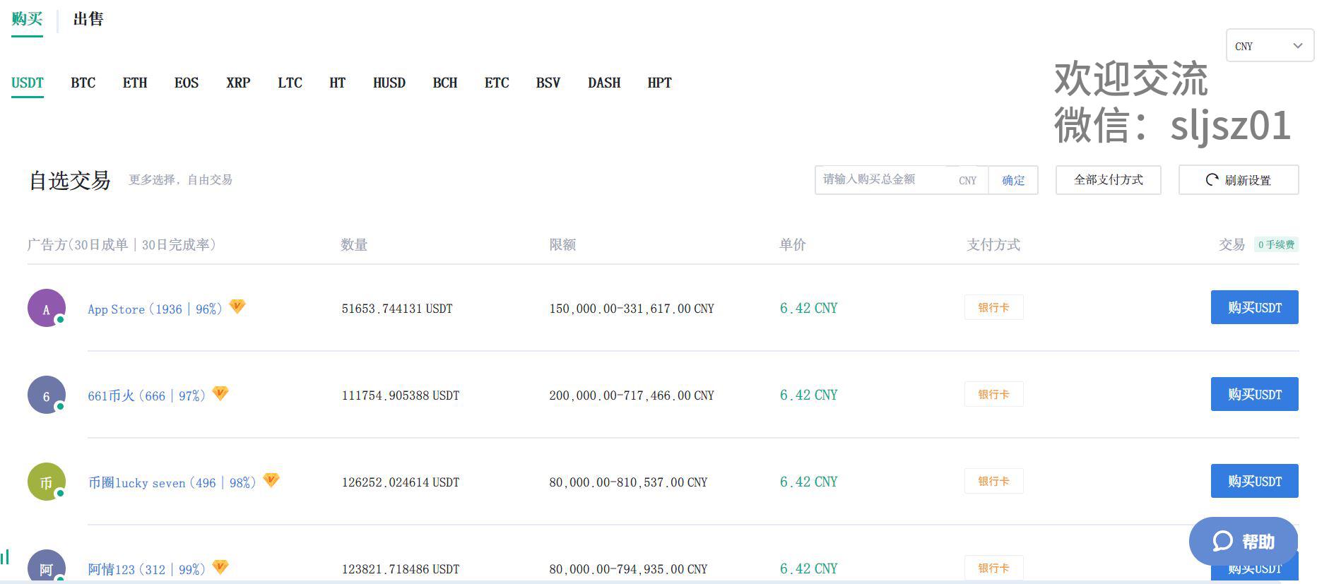Select the HUSD coin tab
Screen dimensions: 1317x584
[x=389, y=83]
